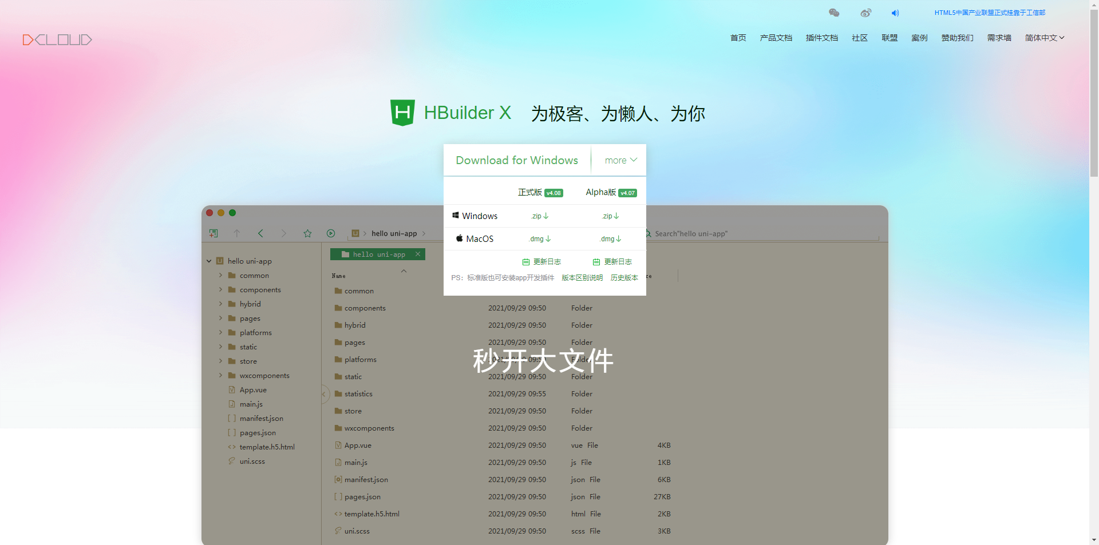The image size is (1099, 545).
Task: Open the 赞助我们 nav item
Action: point(958,38)
